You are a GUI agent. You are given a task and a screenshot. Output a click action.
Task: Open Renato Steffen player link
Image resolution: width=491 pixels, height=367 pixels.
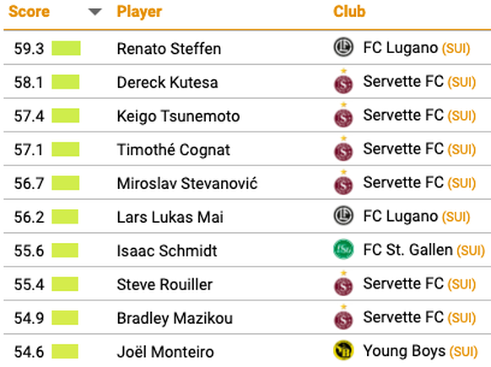pos(169,49)
